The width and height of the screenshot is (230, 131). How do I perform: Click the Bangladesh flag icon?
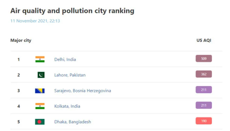40,122
